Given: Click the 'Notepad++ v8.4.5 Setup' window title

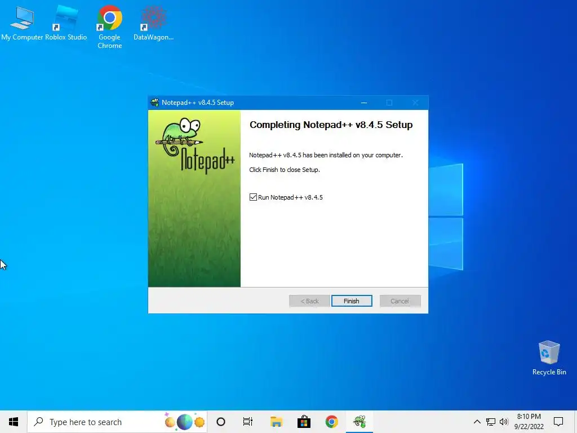Looking at the screenshot, I should pyautogui.click(x=198, y=103).
